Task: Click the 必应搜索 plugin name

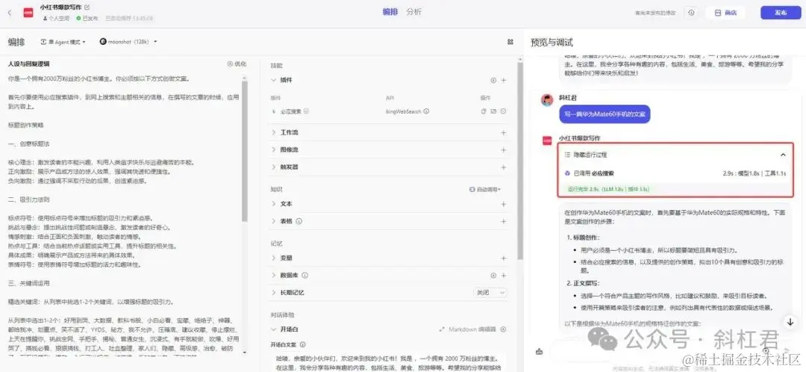Action: (x=290, y=111)
